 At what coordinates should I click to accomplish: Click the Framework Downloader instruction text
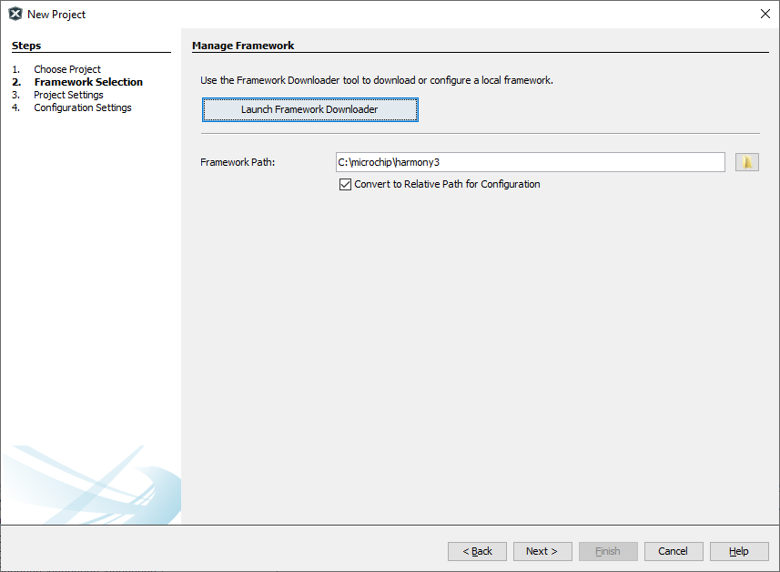click(377, 80)
